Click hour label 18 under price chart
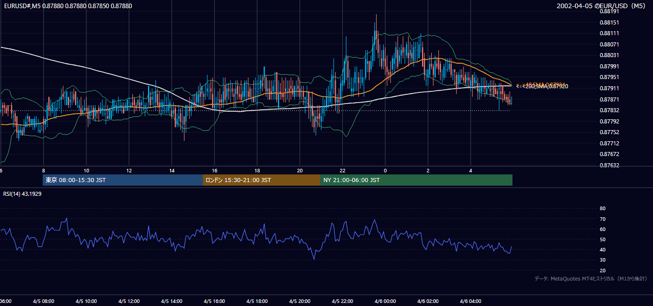653x306 pixels. tap(258, 170)
